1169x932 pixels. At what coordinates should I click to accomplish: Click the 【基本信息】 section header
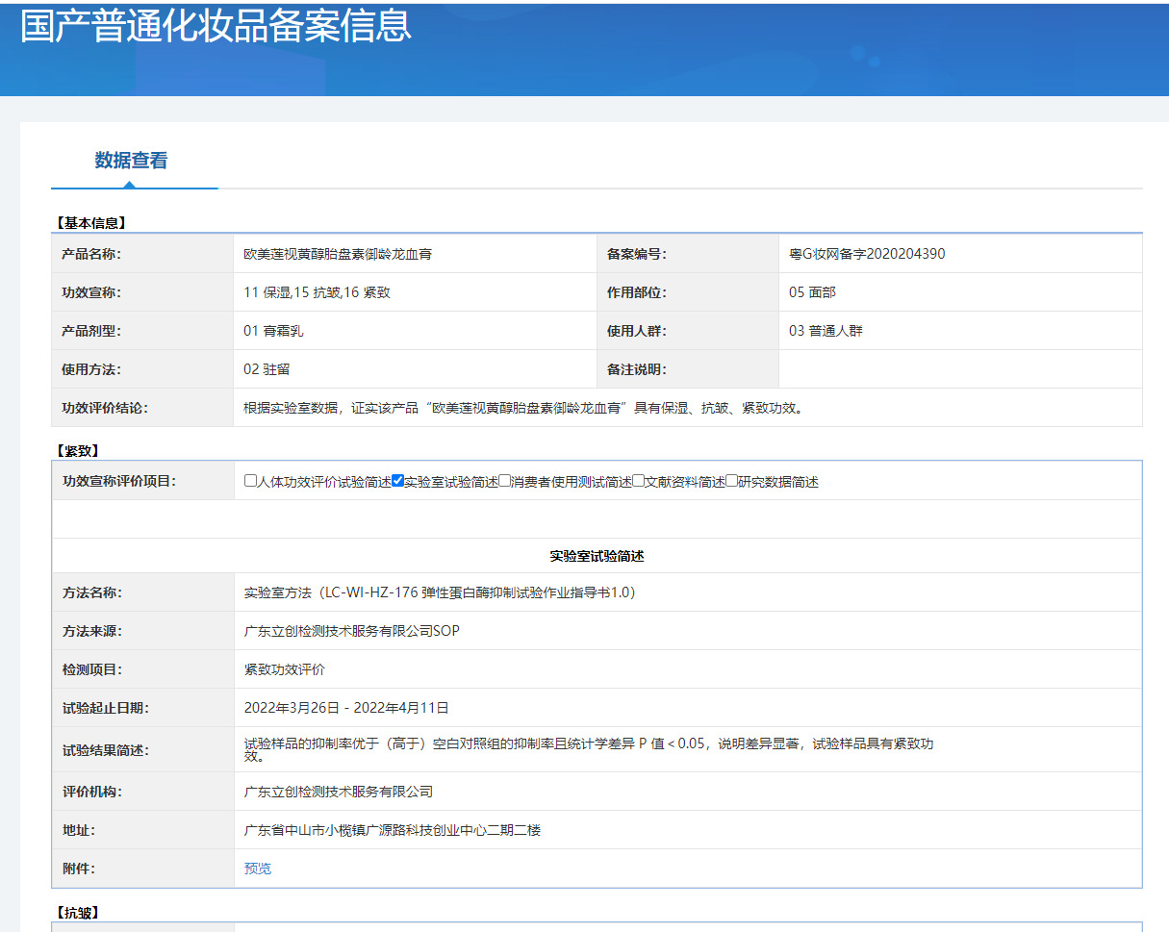click(90, 223)
